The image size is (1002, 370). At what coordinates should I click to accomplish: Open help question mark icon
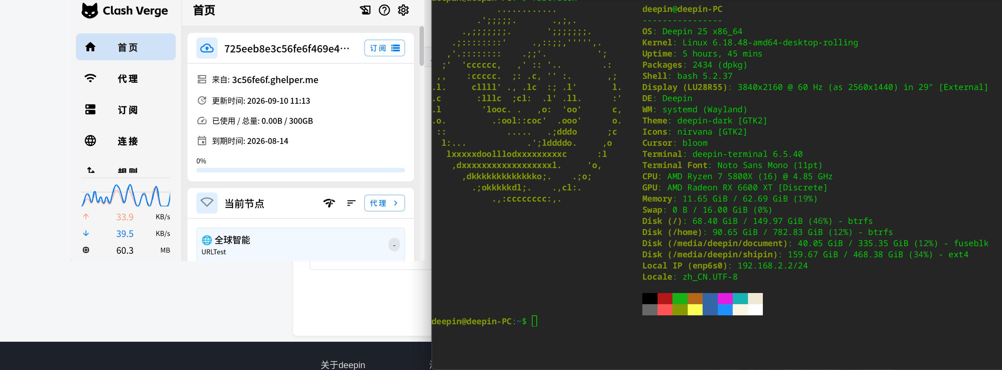pos(384,10)
